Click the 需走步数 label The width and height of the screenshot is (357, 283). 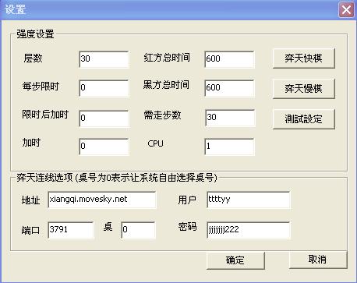pos(162,115)
